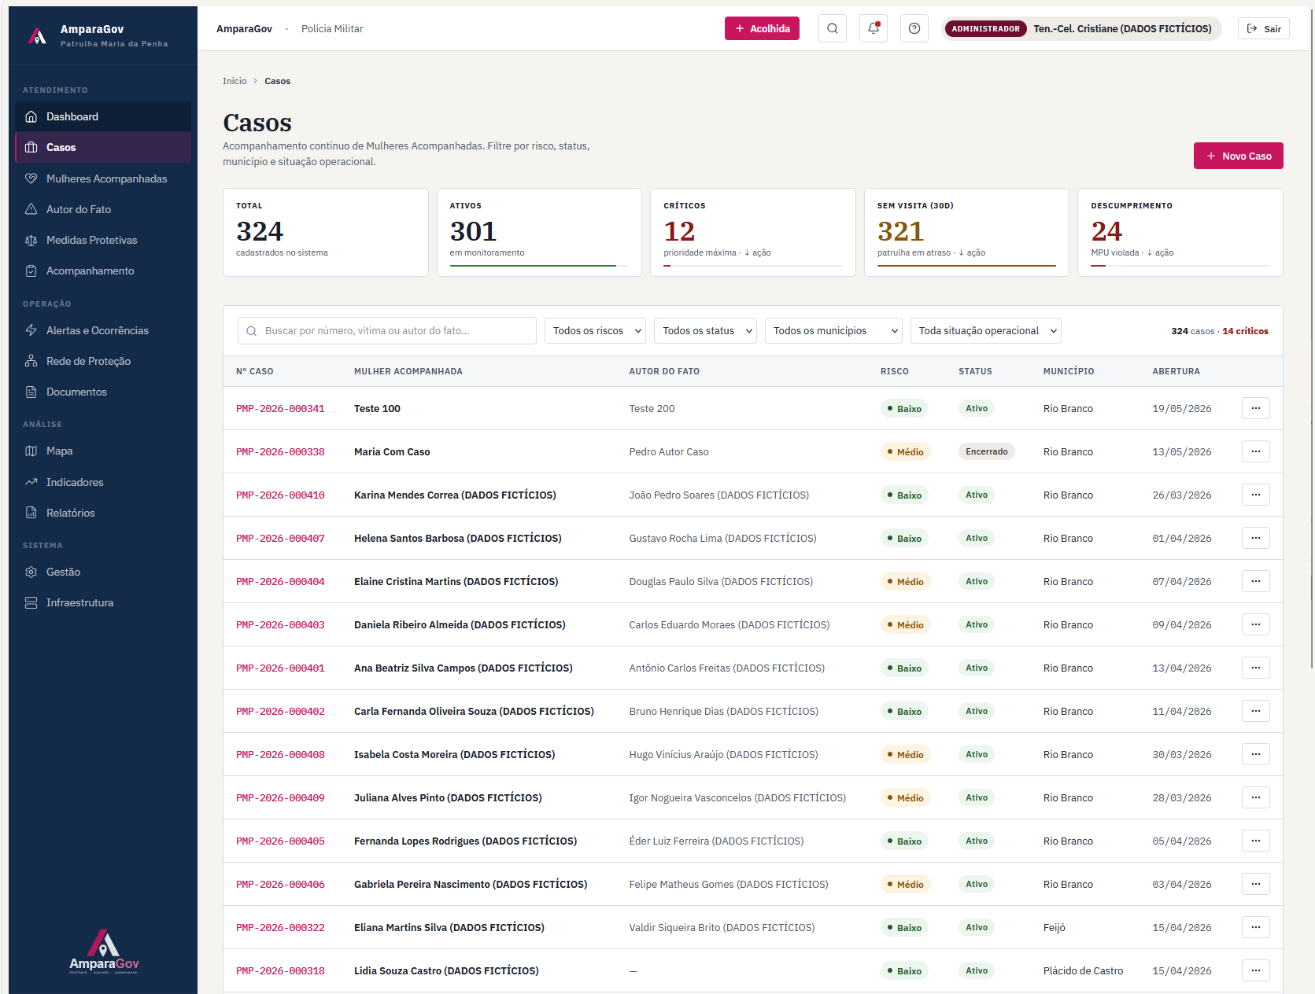Image resolution: width=1315 pixels, height=994 pixels.
Task: Click name Lidia Souza Castro (DADOS FICTÍCIOS)
Action: tap(446, 971)
